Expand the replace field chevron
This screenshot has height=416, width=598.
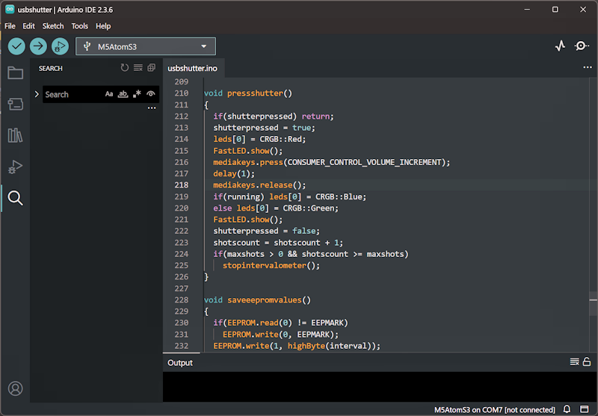click(37, 94)
